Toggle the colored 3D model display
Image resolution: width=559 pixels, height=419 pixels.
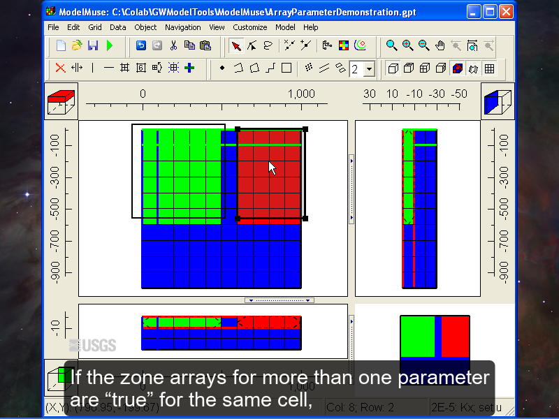coord(457,68)
